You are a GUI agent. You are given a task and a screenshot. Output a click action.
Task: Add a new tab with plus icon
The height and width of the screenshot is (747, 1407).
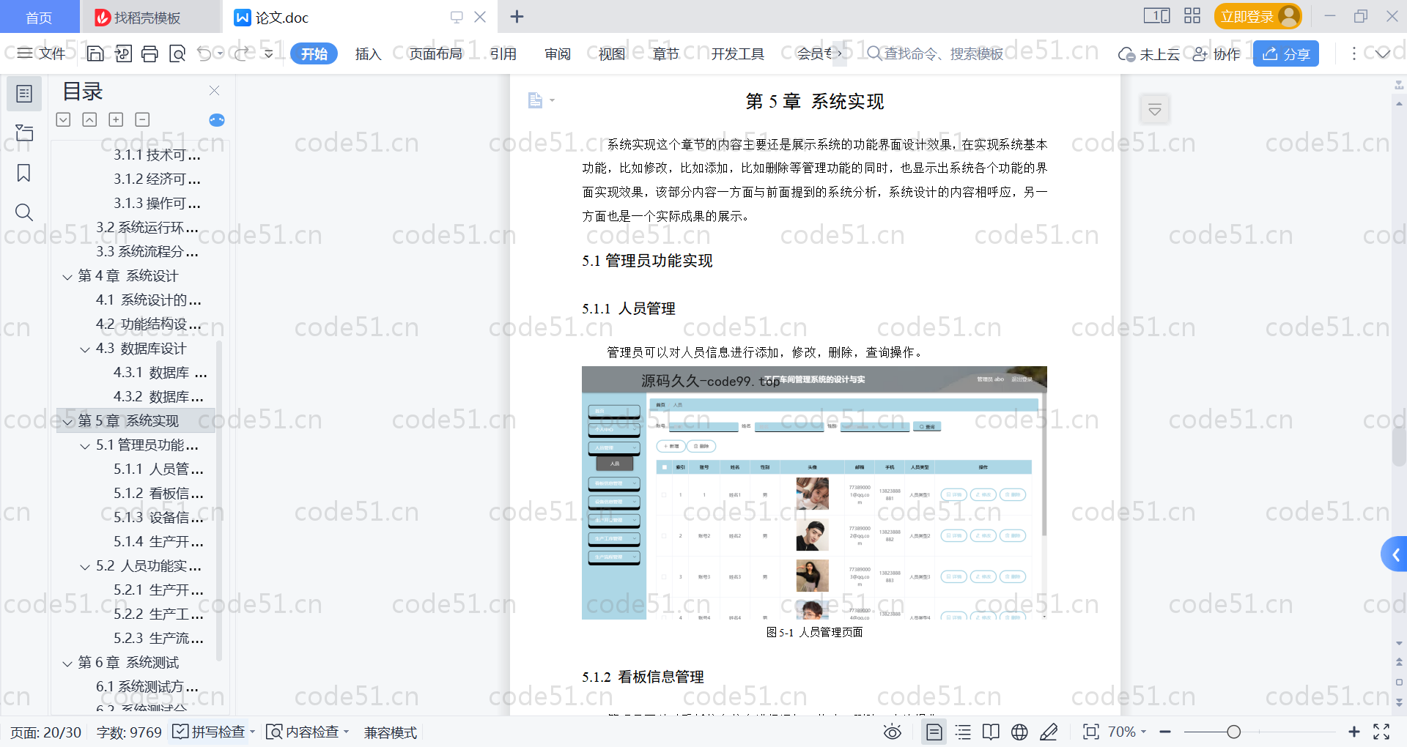pyautogui.click(x=517, y=16)
